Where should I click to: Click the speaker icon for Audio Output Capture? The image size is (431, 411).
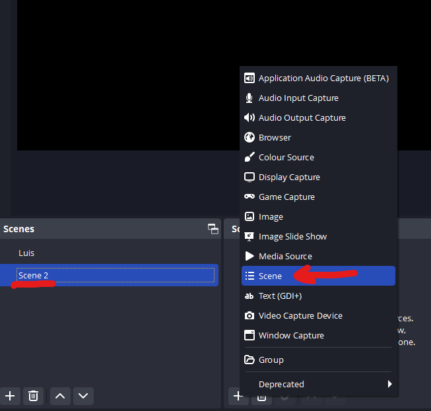click(249, 117)
